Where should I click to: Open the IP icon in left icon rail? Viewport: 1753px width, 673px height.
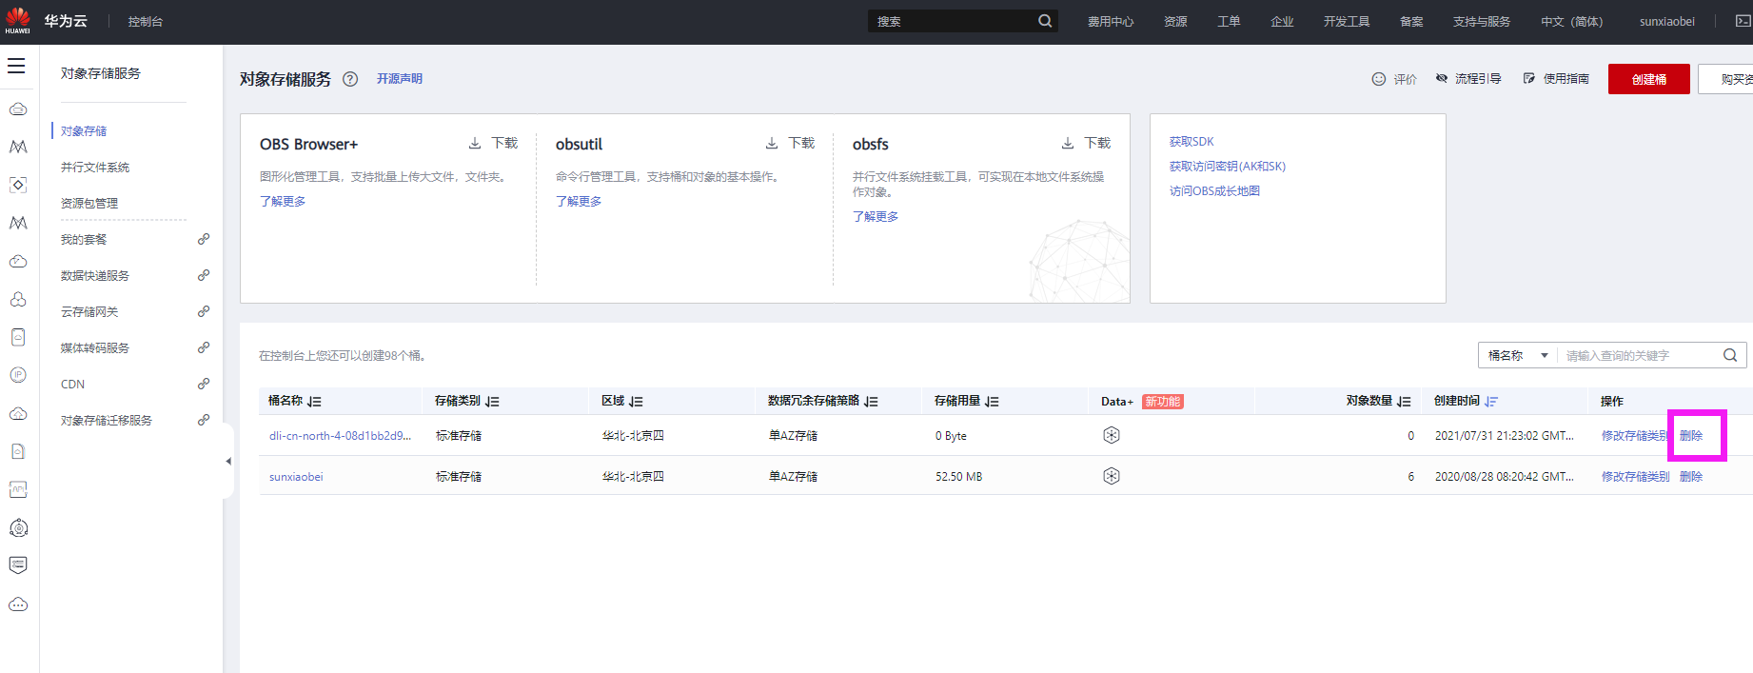(18, 375)
